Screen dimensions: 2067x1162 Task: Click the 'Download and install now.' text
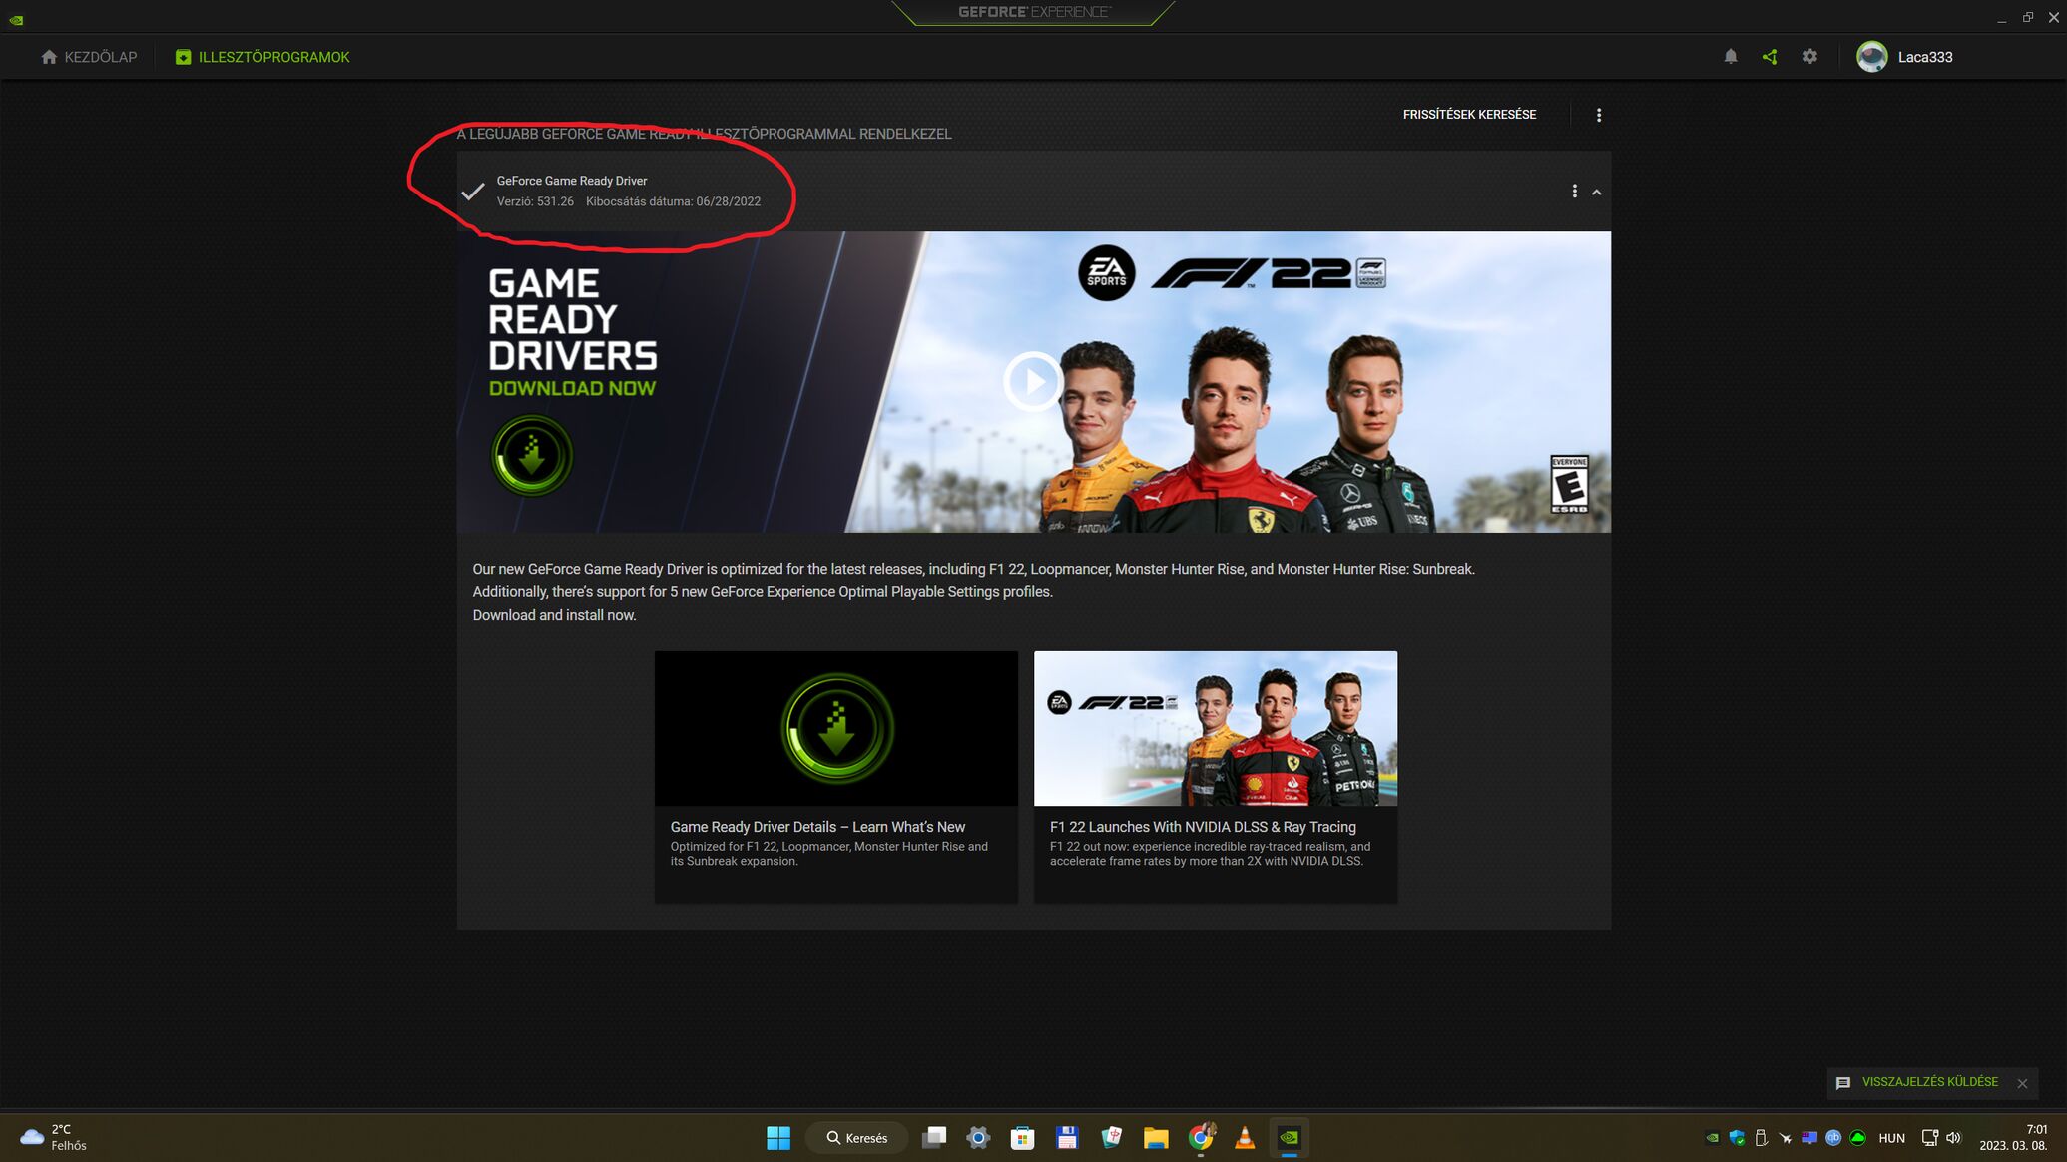[x=554, y=615]
